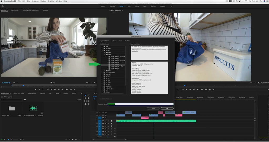
Task: Click OK in New Sequence dialog
Action: (x=167, y=108)
